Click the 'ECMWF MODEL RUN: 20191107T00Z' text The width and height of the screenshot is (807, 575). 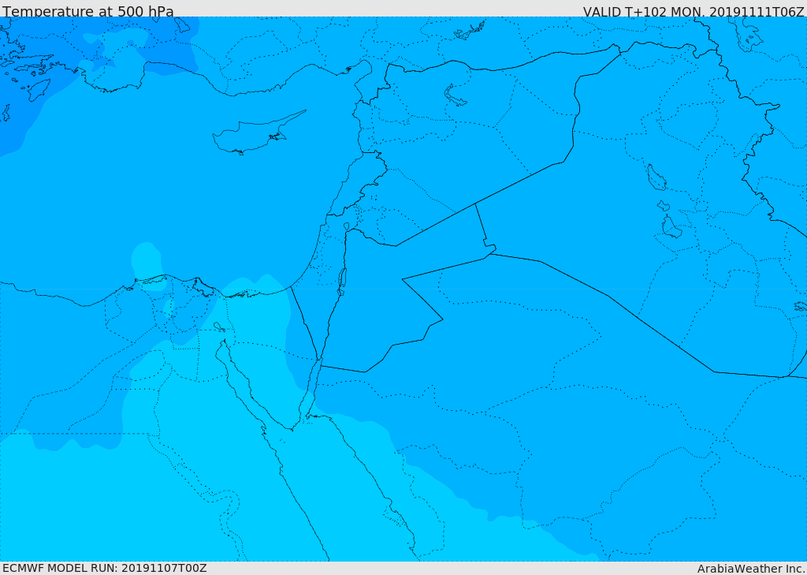pyautogui.click(x=105, y=568)
